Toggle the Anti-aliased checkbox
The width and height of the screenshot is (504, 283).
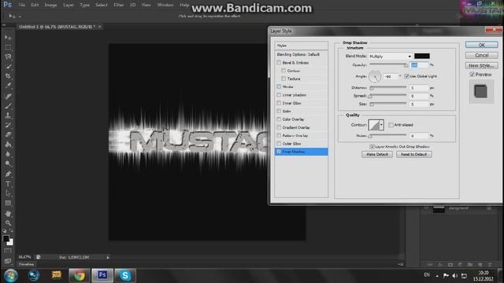coord(391,125)
